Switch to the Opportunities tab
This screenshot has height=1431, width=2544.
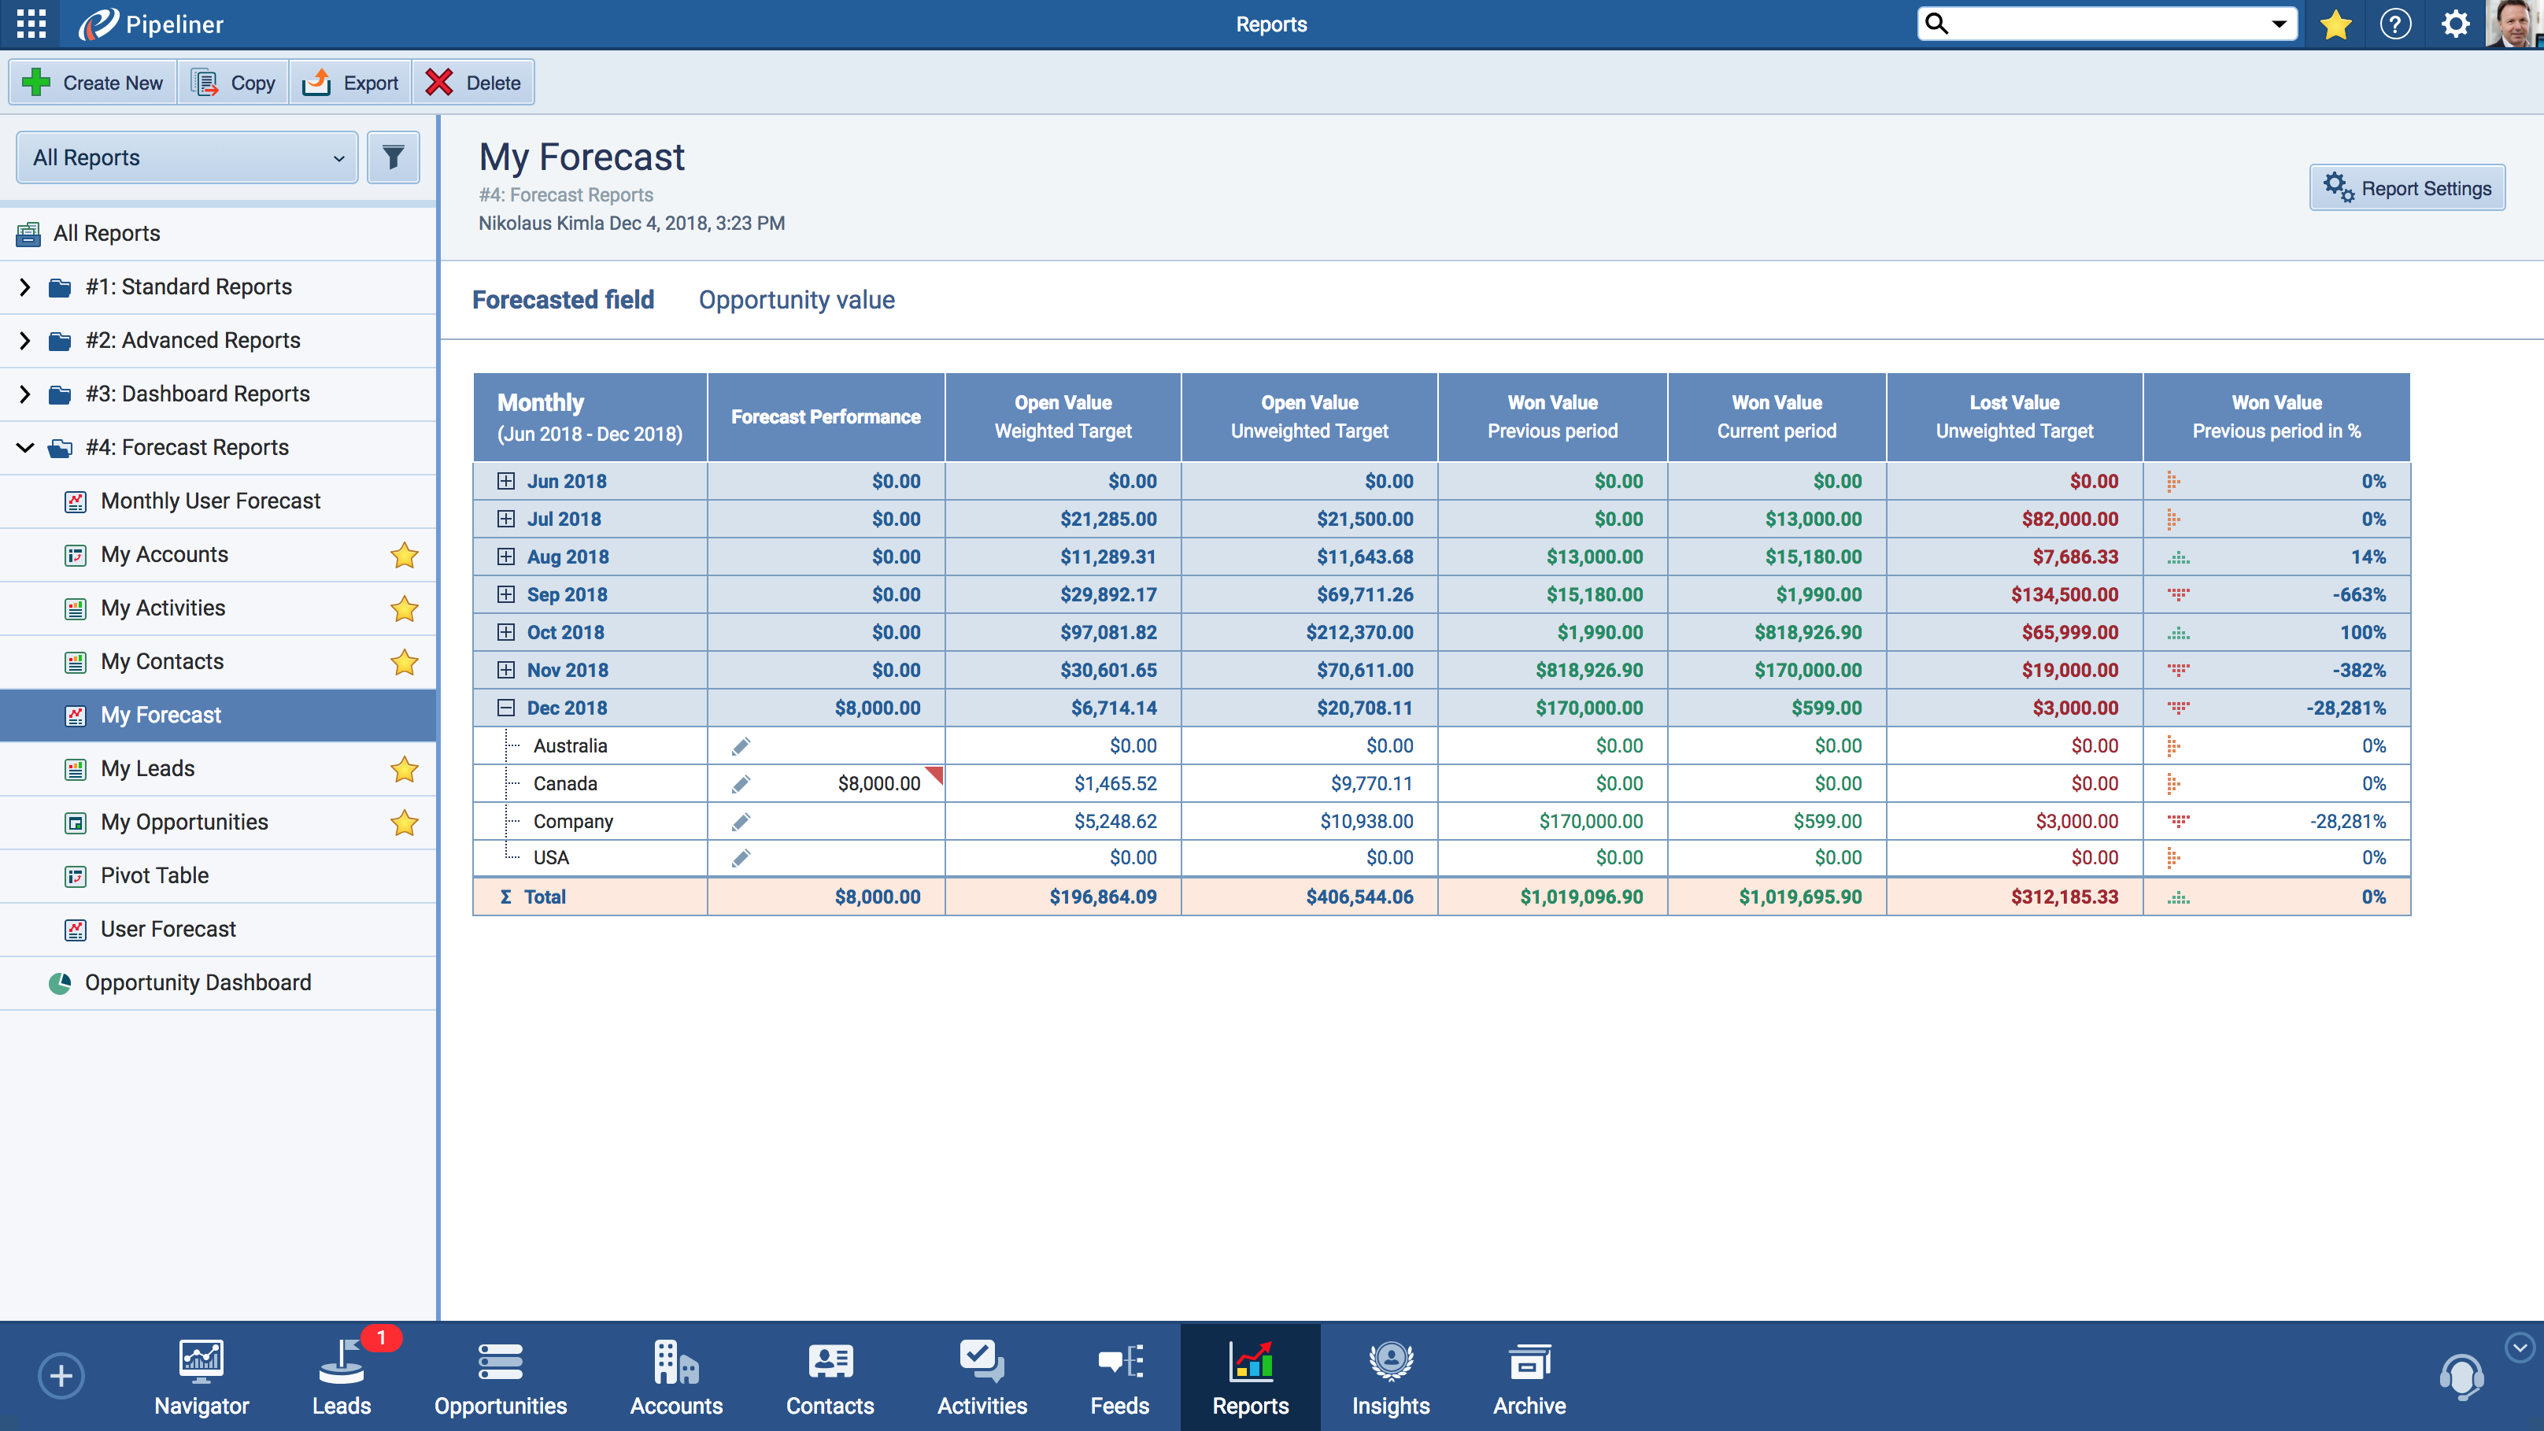pyautogui.click(x=500, y=1377)
